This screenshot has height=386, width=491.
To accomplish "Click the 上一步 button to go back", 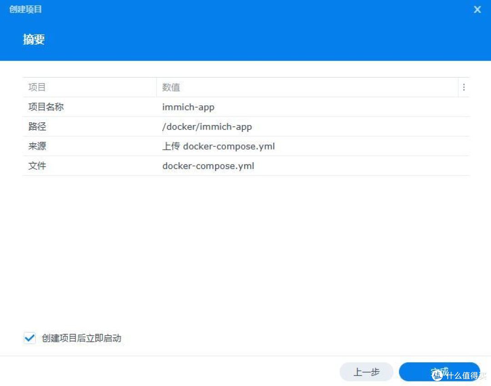I will (x=366, y=371).
